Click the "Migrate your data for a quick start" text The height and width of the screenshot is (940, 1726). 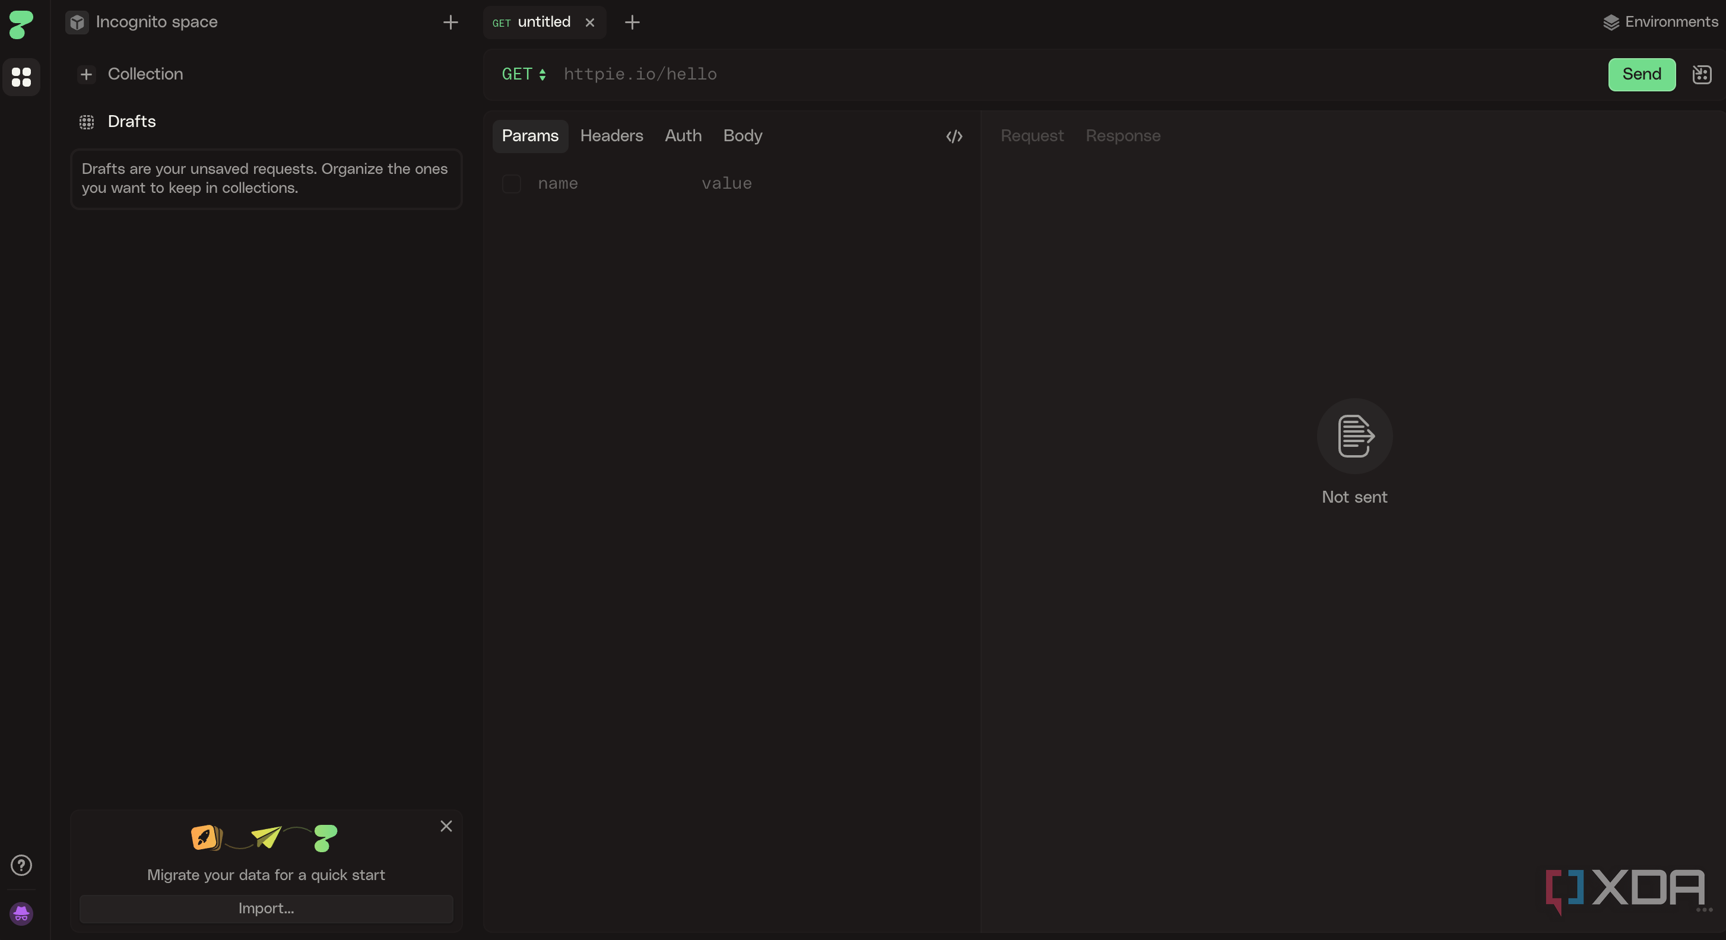click(x=266, y=875)
